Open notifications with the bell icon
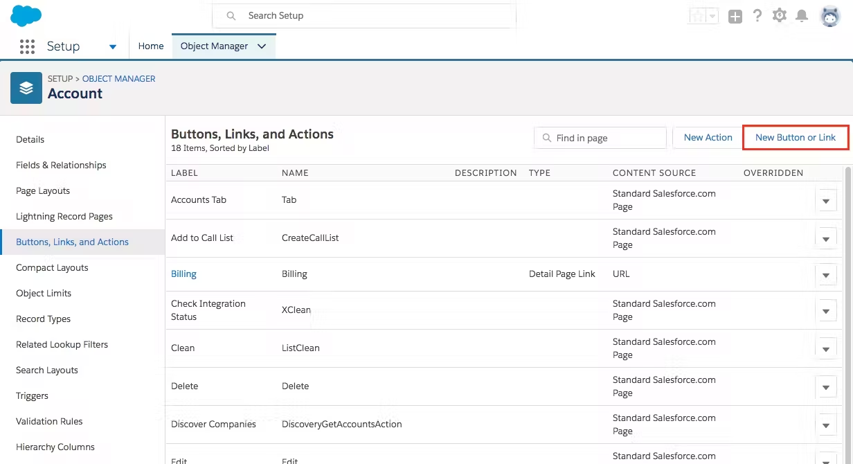 (x=802, y=15)
